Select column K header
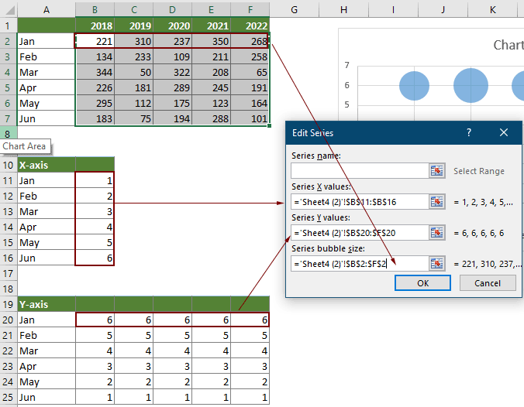The width and height of the screenshot is (524, 407). pos(492,10)
